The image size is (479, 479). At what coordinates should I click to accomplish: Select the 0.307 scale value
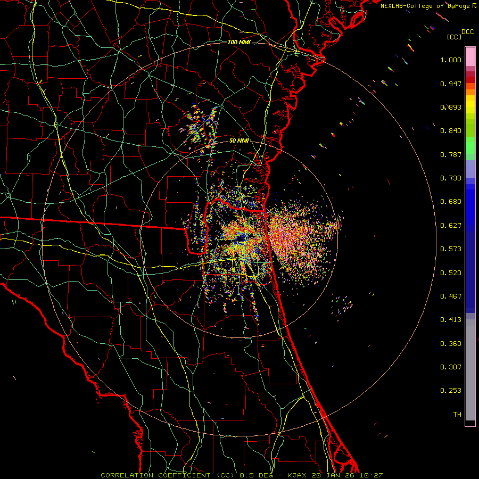tap(451, 367)
